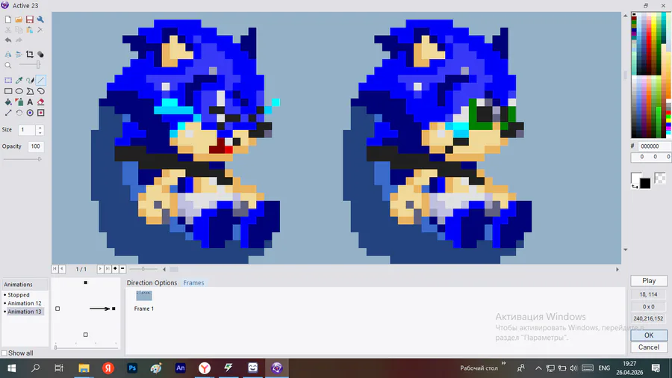Image resolution: width=672 pixels, height=378 pixels.
Task: Select the Polygon shape tool
Action: (x=30, y=91)
